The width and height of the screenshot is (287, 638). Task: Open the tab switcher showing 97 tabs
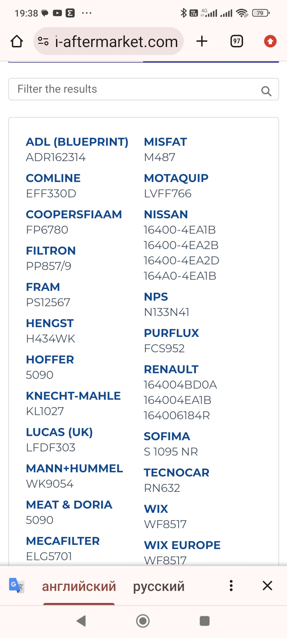pyautogui.click(x=237, y=42)
